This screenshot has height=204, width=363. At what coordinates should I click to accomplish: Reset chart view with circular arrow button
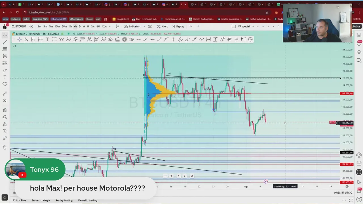192,176
